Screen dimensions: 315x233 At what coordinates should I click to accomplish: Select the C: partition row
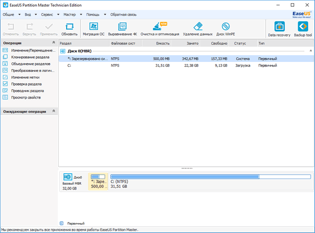186,66
